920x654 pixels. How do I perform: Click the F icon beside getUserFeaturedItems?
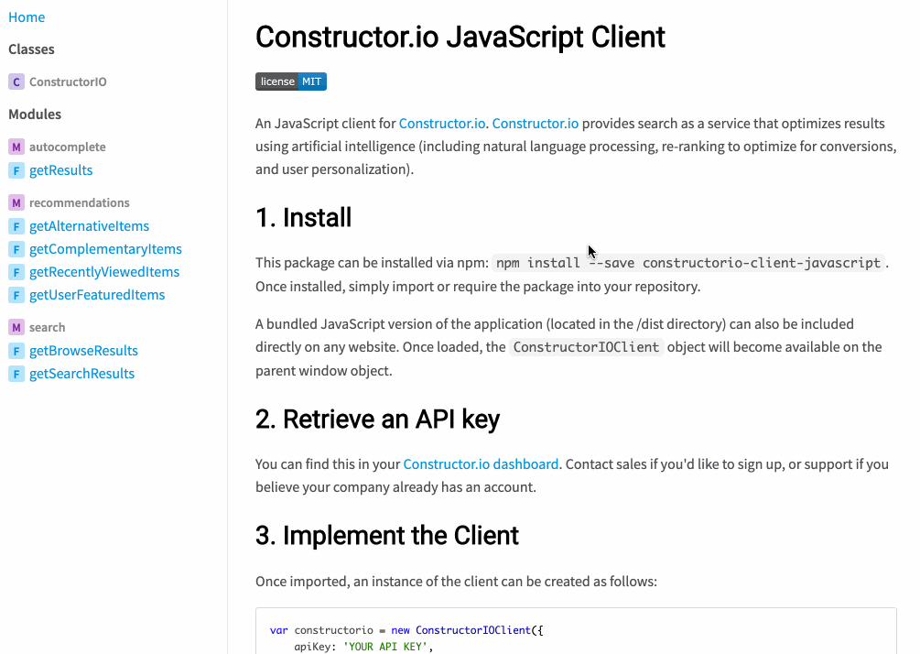click(16, 295)
